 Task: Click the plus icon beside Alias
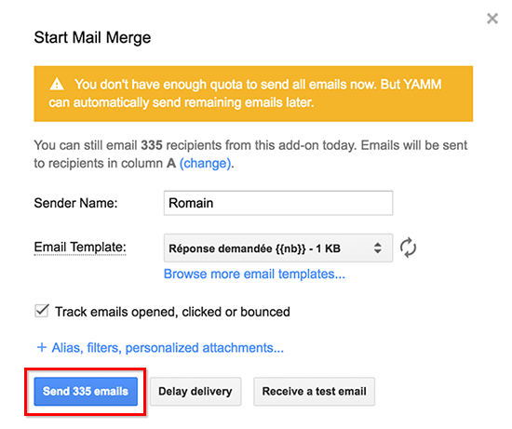point(42,347)
